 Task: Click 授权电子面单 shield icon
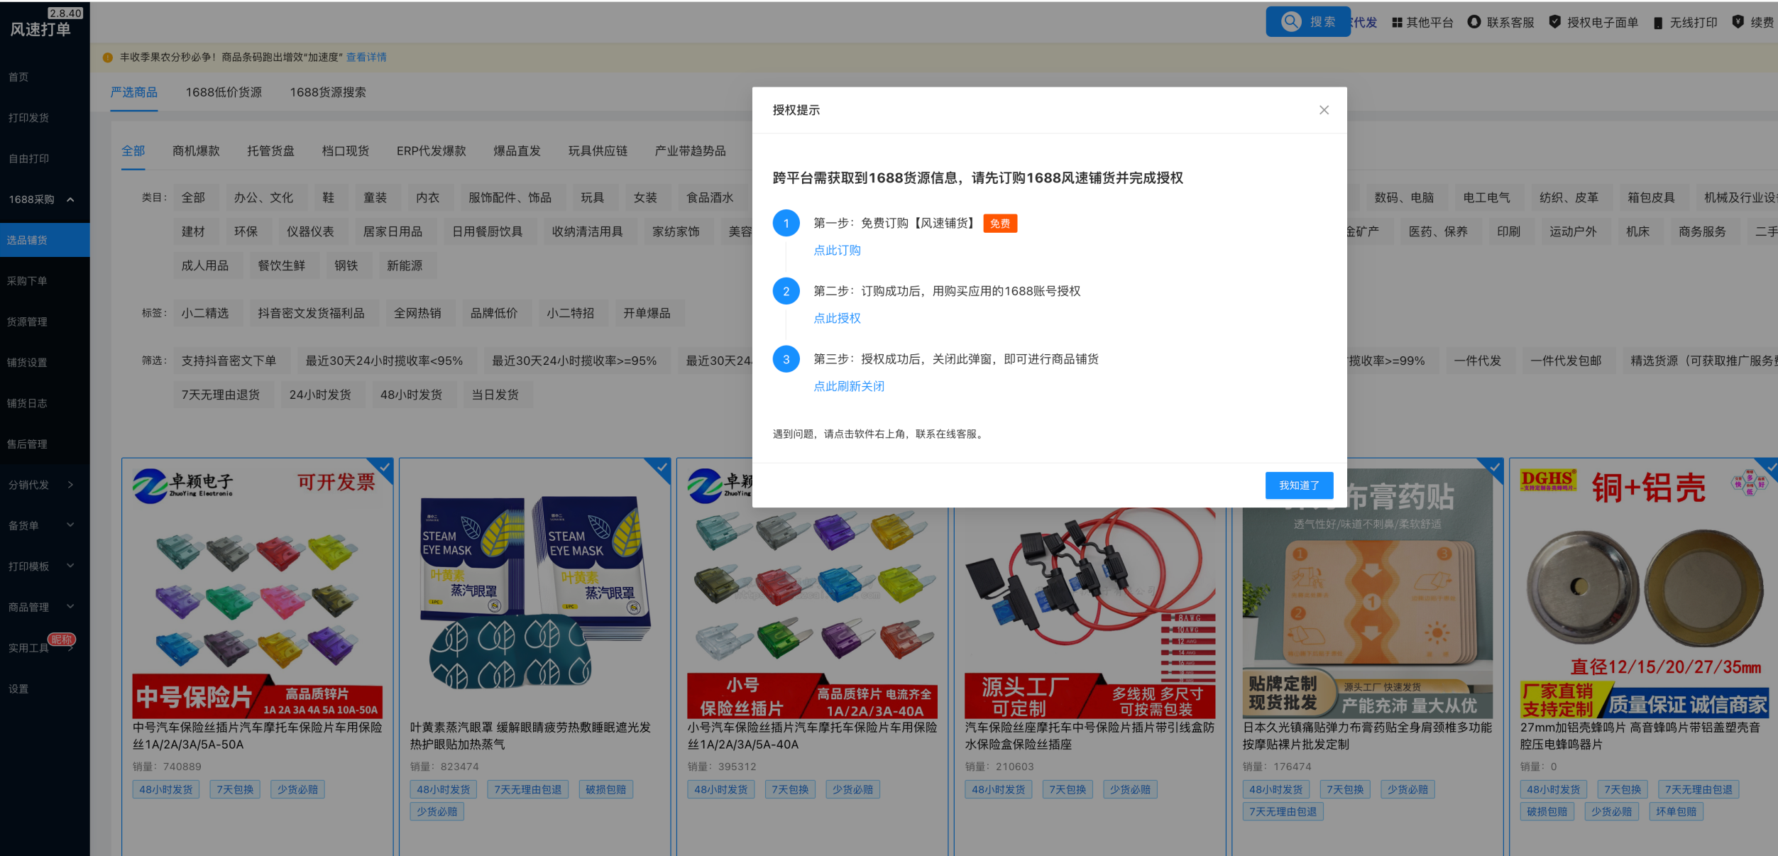[1554, 22]
